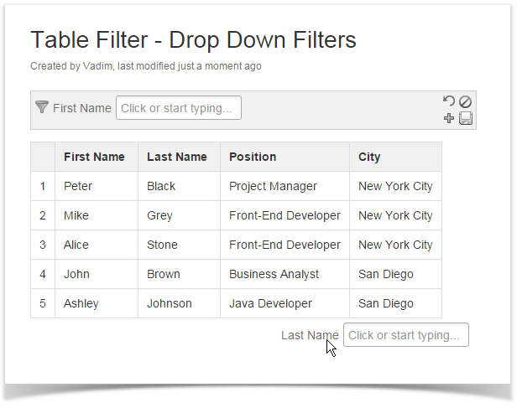Click the circle-slash clear filters icon
This screenshot has width=522, height=408.
coord(465,101)
